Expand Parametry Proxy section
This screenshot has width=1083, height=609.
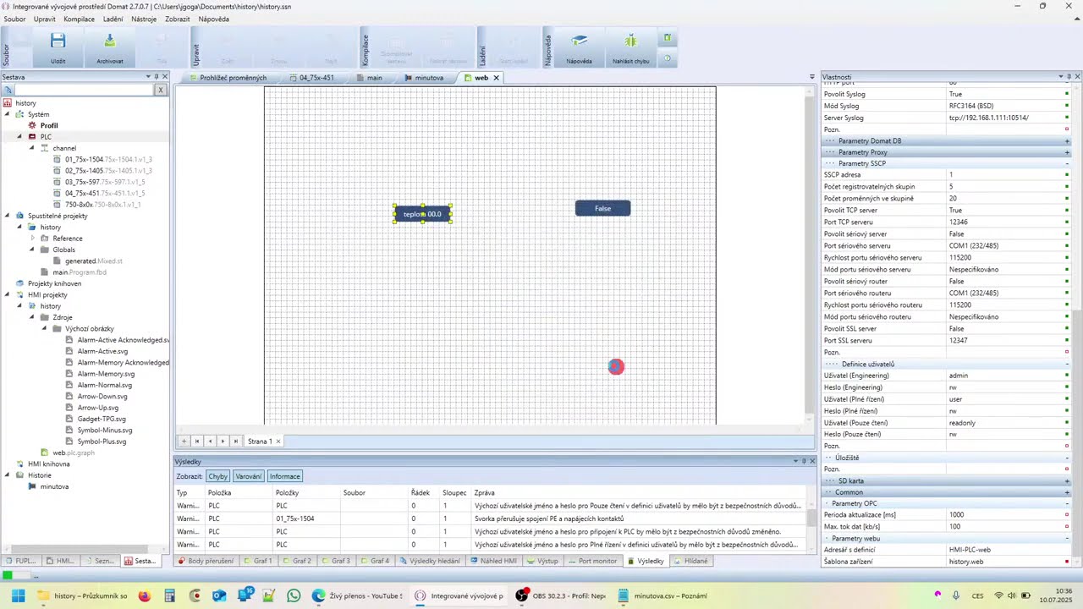tap(1067, 152)
